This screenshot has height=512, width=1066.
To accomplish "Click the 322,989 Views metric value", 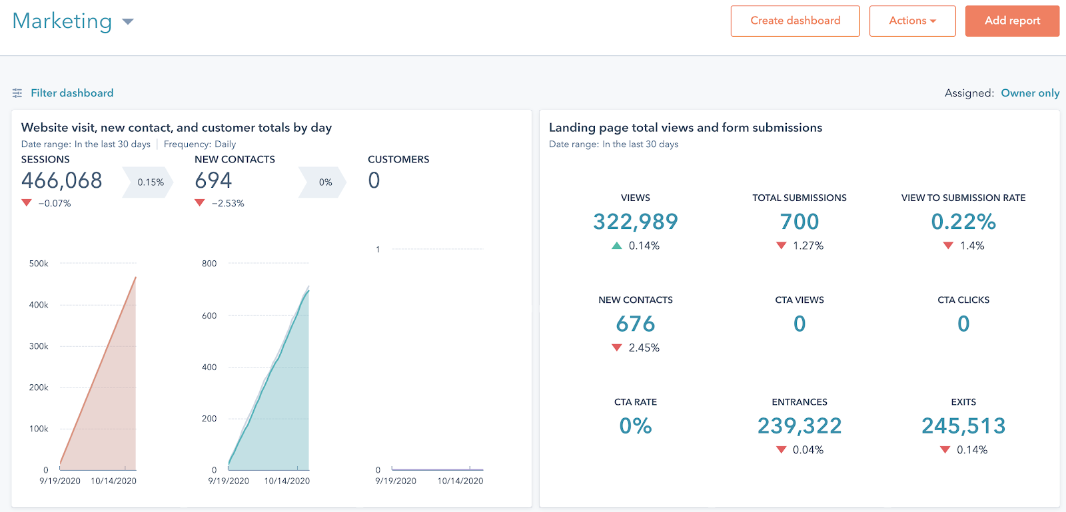I will point(636,222).
